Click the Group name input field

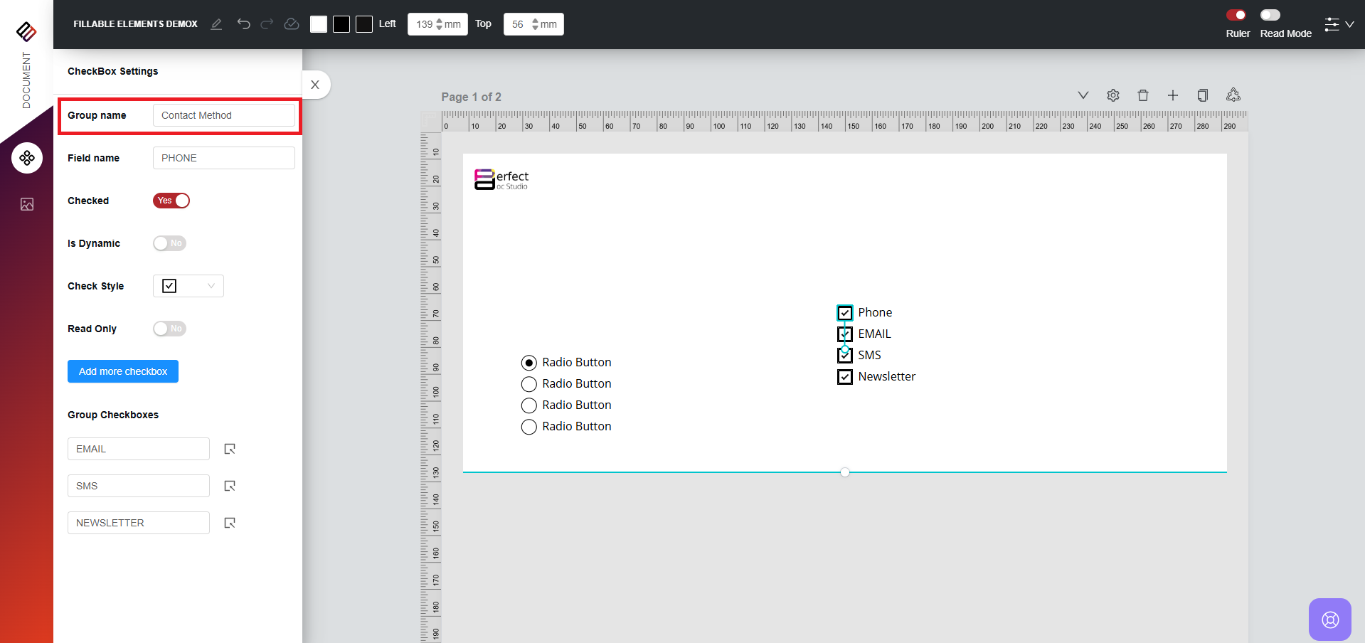pyautogui.click(x=223, y=115)
